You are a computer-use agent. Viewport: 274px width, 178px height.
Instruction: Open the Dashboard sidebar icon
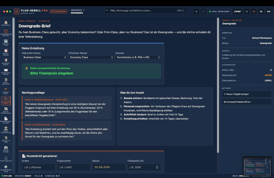pos(6,23)
